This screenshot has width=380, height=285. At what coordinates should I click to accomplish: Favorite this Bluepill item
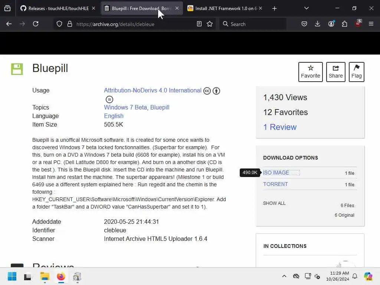pyautogui.click(x=311, y=72)
